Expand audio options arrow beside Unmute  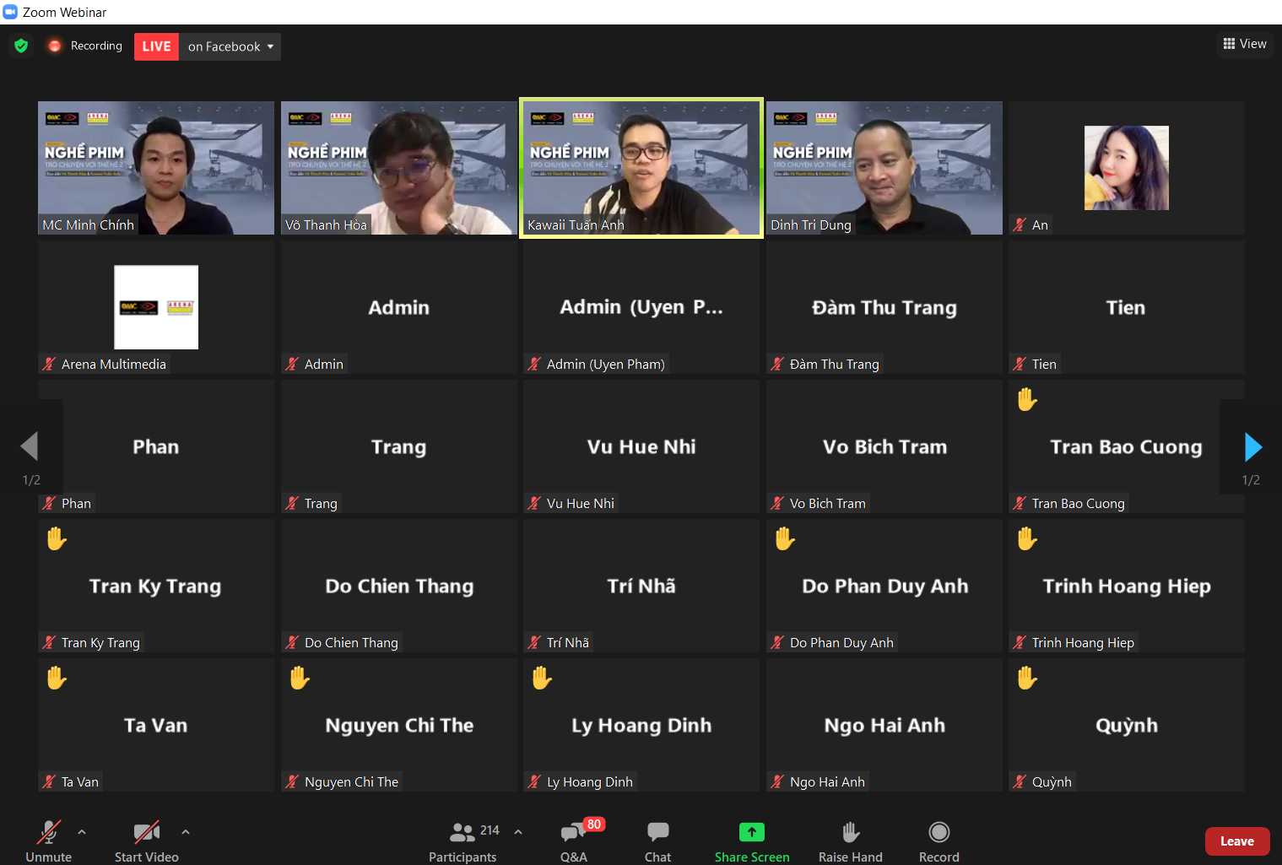tap(82, 832)
